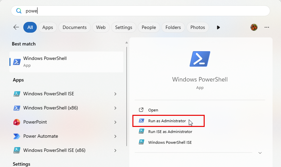Switch to the Apps filter tab
The image size is (281, 167).
(48, 27)
